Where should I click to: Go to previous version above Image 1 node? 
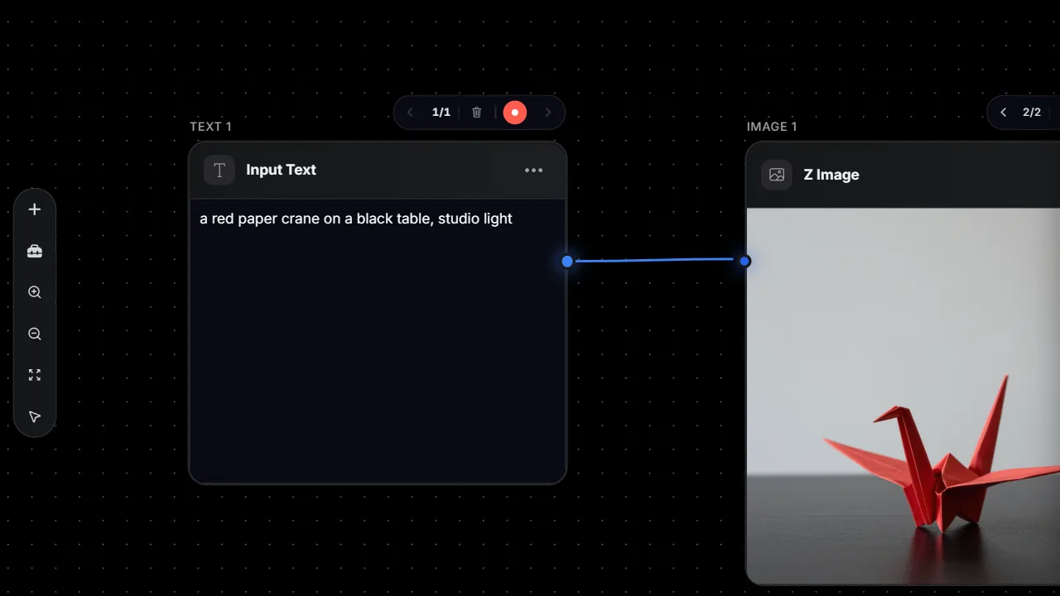tap(1003, 113)
